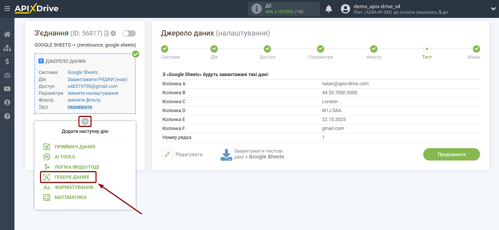
Task: Open the hamburger menu
Action: click(x=7, y=9)
